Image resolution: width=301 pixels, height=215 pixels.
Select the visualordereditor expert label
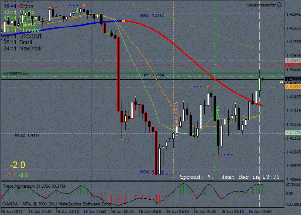click(262, 5)
